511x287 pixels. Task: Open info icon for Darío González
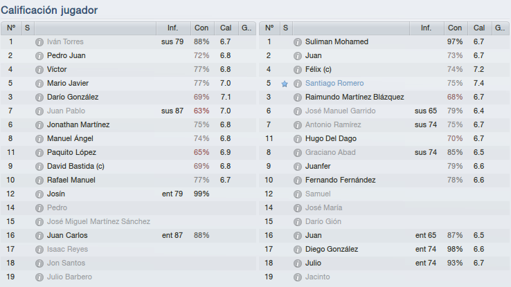click(39, 98)
